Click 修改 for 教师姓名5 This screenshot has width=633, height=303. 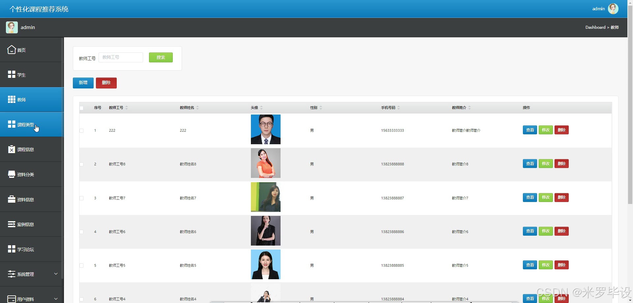(546, 265)
